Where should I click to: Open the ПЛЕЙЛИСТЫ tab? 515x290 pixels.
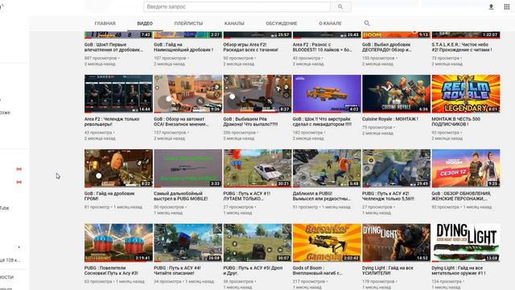pyautogui.click(x=188, y=23)
